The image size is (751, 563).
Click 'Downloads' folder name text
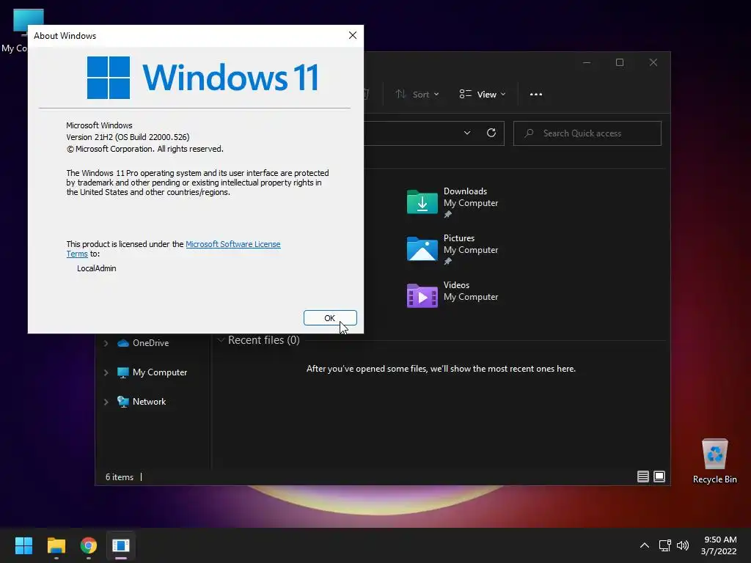(465, 191)
